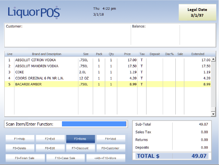Click the Pack column header
This screenshot has width=219, height=165.
[99, 54]
